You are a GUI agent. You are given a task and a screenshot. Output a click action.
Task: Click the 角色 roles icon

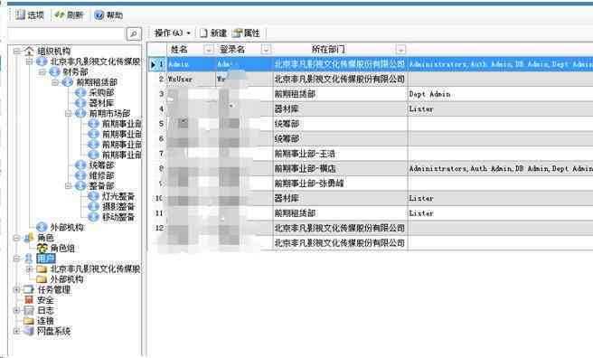point(29,238)
